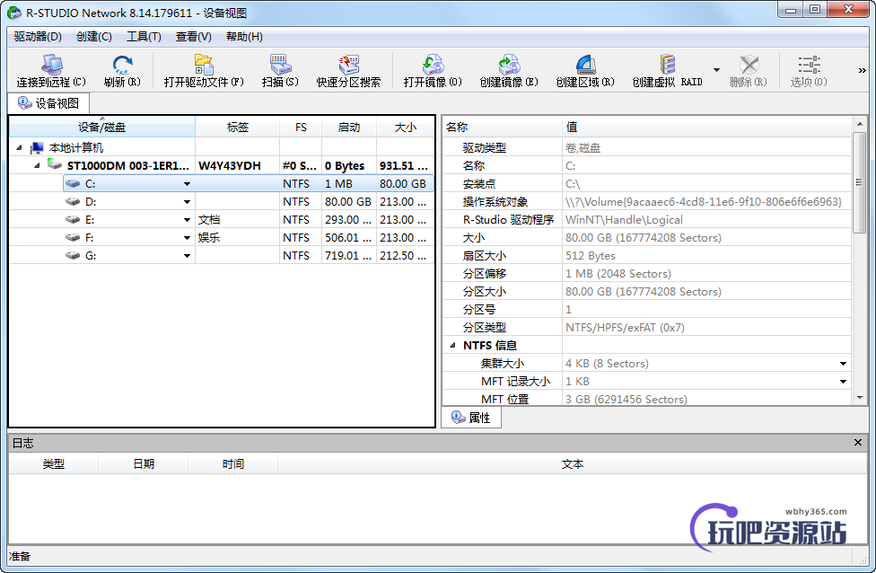Click properties scrollbar down arrow
876x573 pixels.
tap(860, 398)
